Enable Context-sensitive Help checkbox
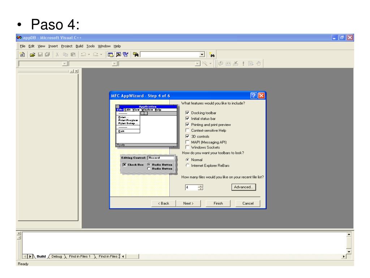370x278 pixels. [188, 130]
